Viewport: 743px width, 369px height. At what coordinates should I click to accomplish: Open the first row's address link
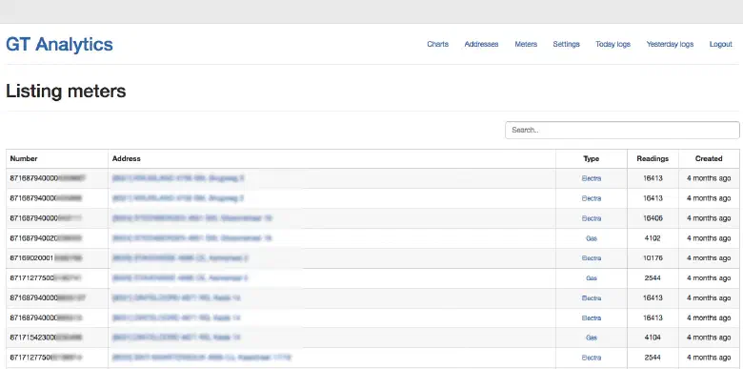click(x=178, y=178)
